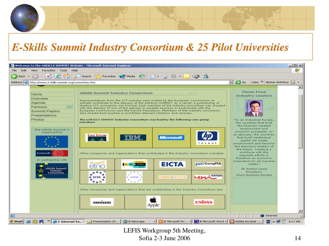Click the speech bubble toolbar icon
Image resolution: width=329 pixels, height=246 pixels.
click(x=196, y=76)
